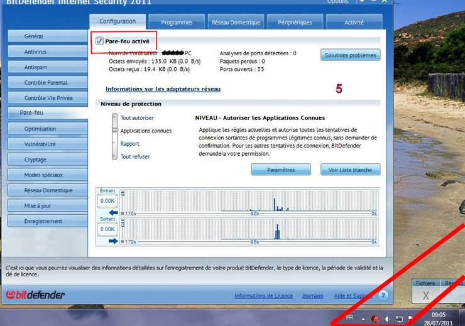This screenshot has width=465, height=326.
Task: Open the Informations de Licence link
Action: pos(264,296)
